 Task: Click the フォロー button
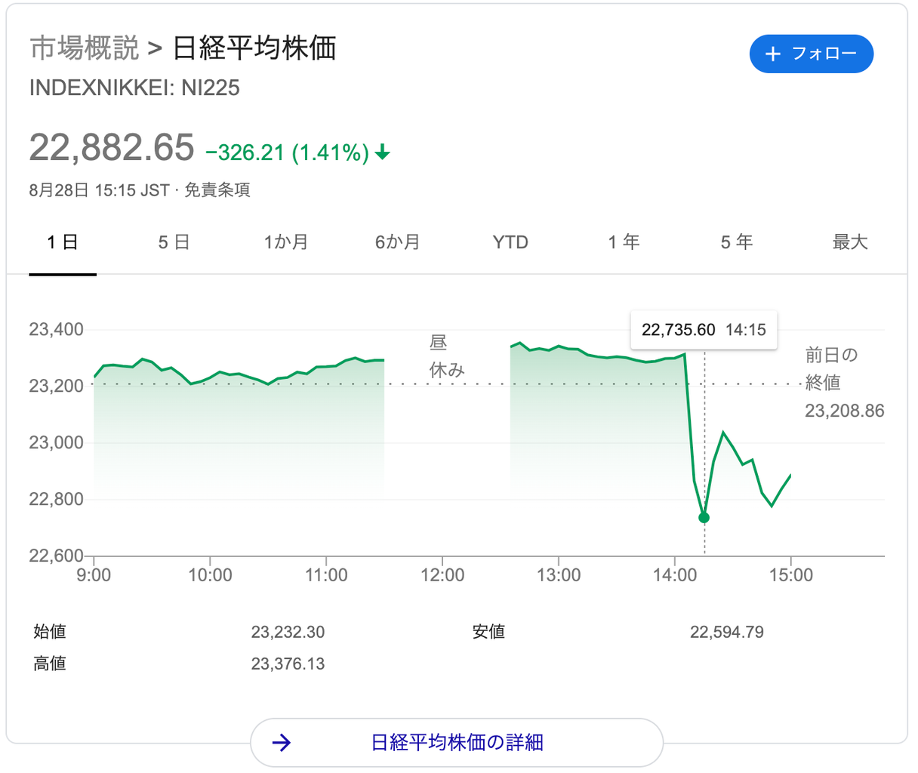tap(811, 54)
